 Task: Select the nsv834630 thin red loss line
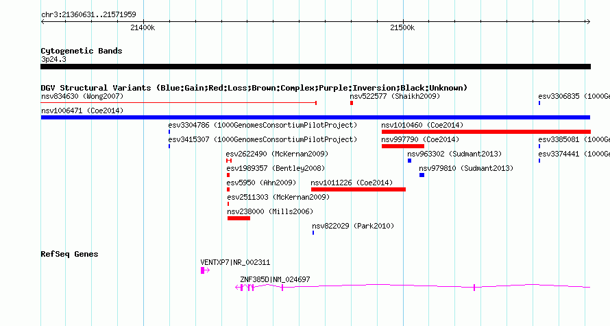[179, 103]
